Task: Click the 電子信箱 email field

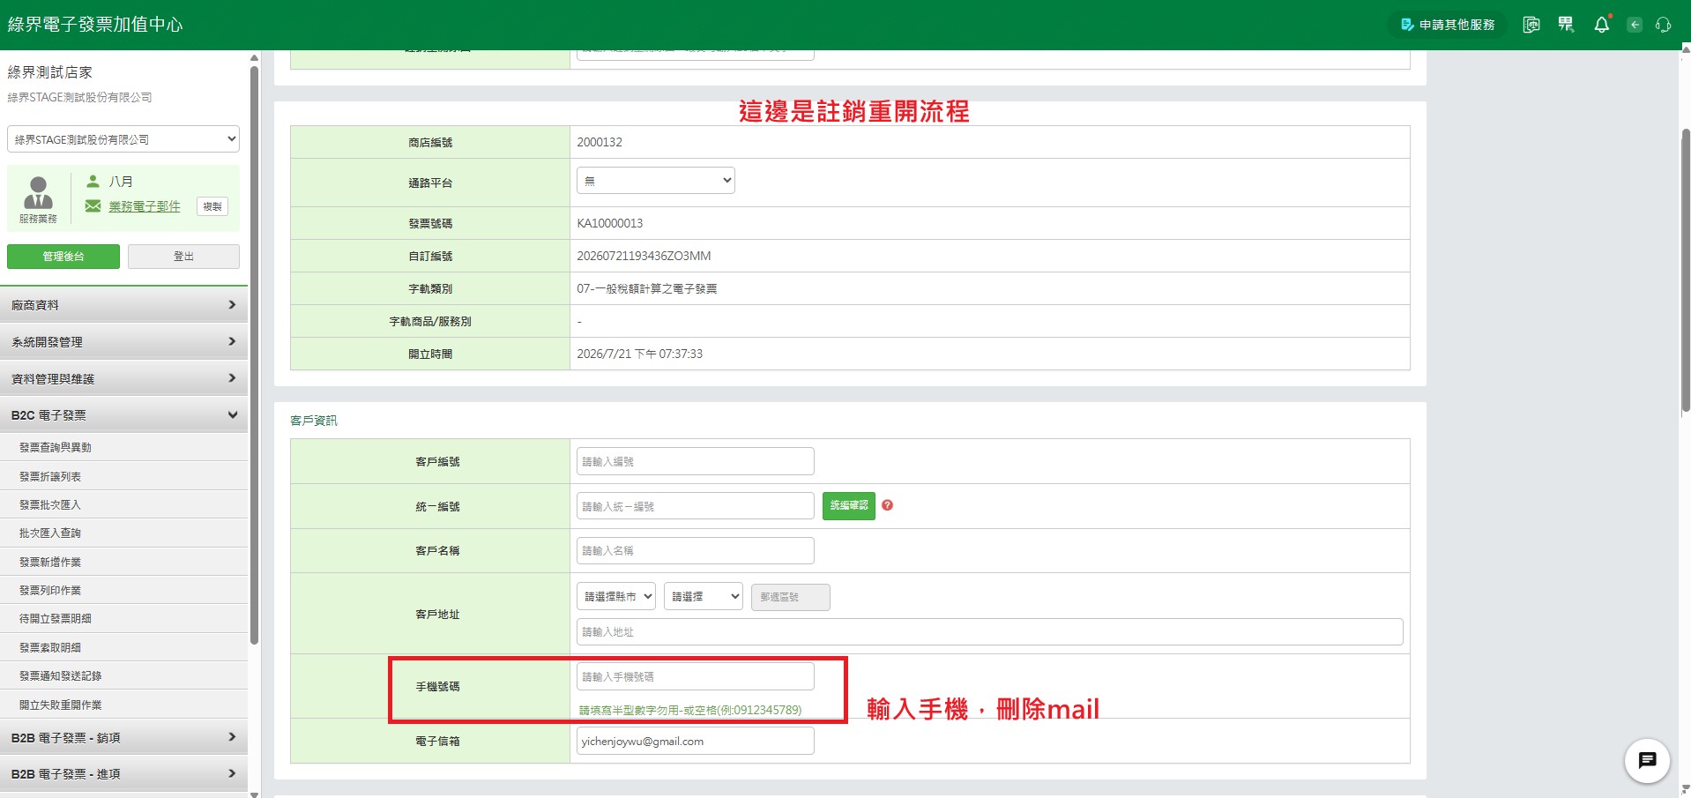Action: click(695, 741)
